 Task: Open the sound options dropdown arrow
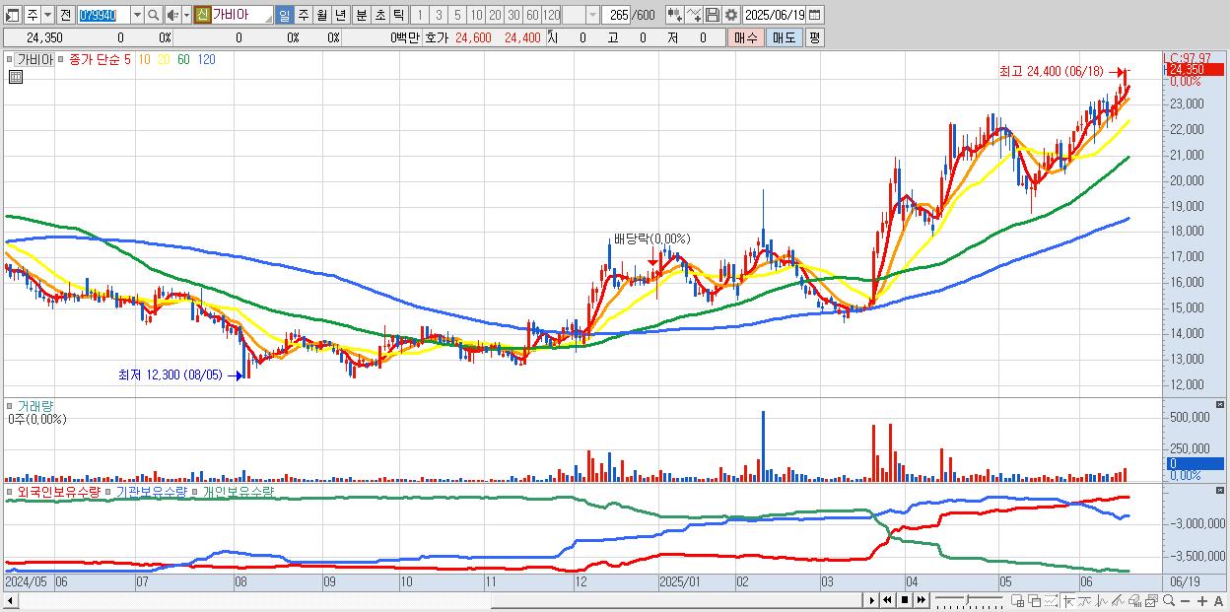point(187,15)
